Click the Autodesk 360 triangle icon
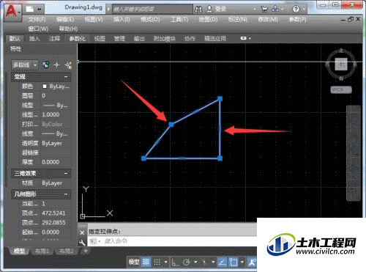366x272 pixels. coord(275,9)
